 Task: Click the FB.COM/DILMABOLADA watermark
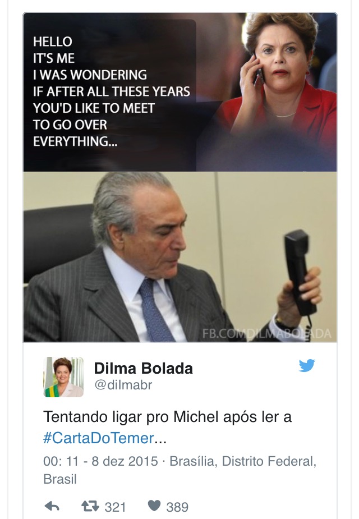266,333
